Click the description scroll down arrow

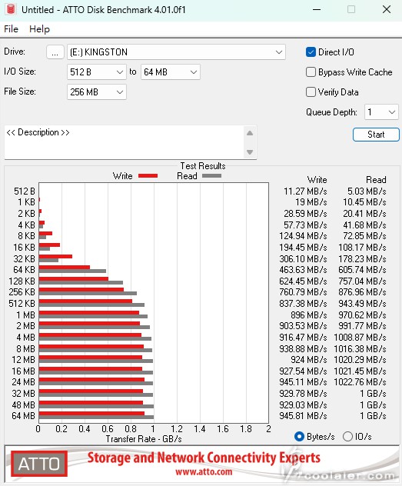[250, 152]
